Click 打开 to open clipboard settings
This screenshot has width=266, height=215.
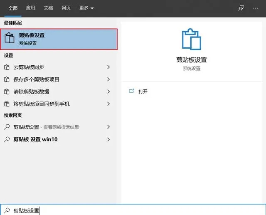pos(143,91)
